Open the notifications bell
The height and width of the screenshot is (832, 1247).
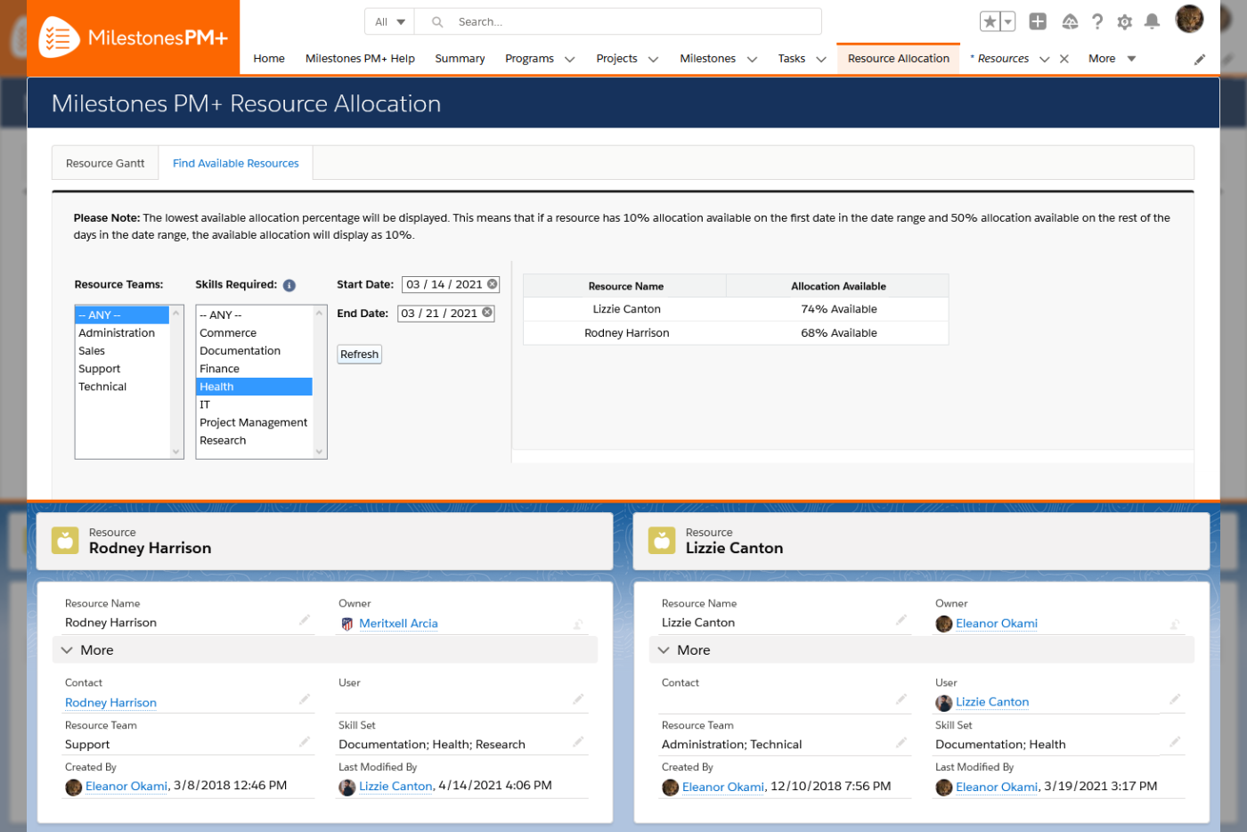click(1152, 20)
